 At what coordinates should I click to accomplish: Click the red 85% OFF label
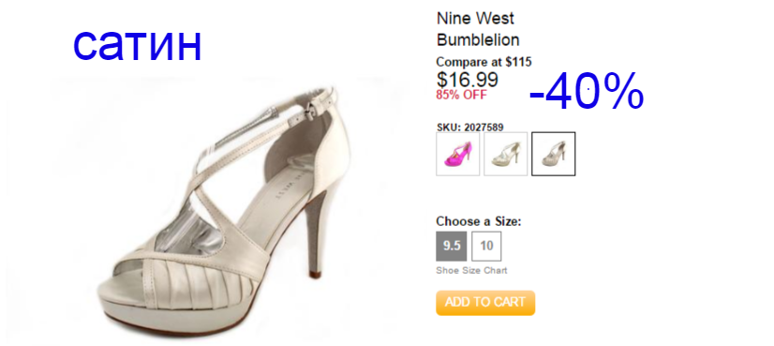pos(461,95)
